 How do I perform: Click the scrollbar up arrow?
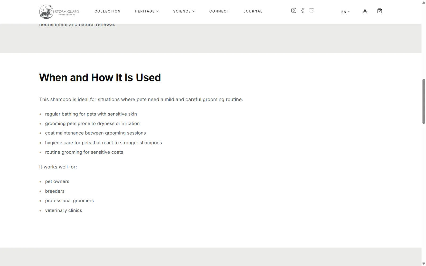424,3
